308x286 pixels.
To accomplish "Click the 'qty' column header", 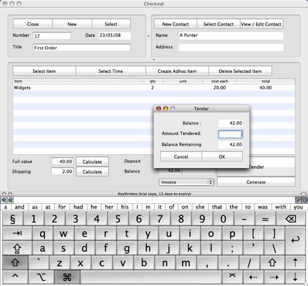I will point(152,81).
